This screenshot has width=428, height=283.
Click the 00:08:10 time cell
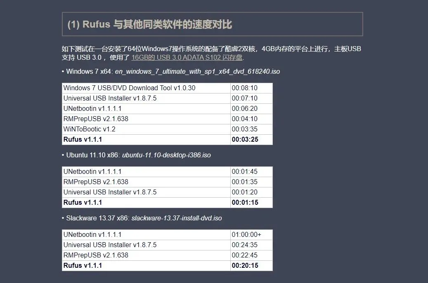pyautogui.click(x=251, y=88)
